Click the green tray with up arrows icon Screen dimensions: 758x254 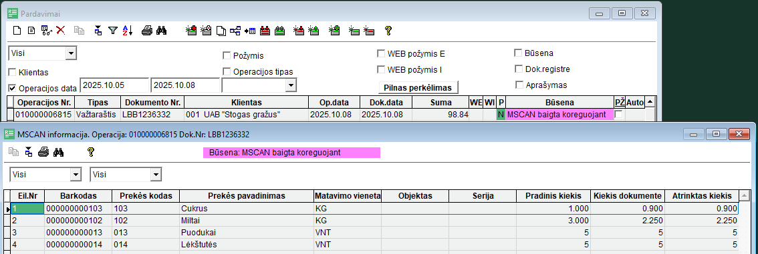(279, 31)
